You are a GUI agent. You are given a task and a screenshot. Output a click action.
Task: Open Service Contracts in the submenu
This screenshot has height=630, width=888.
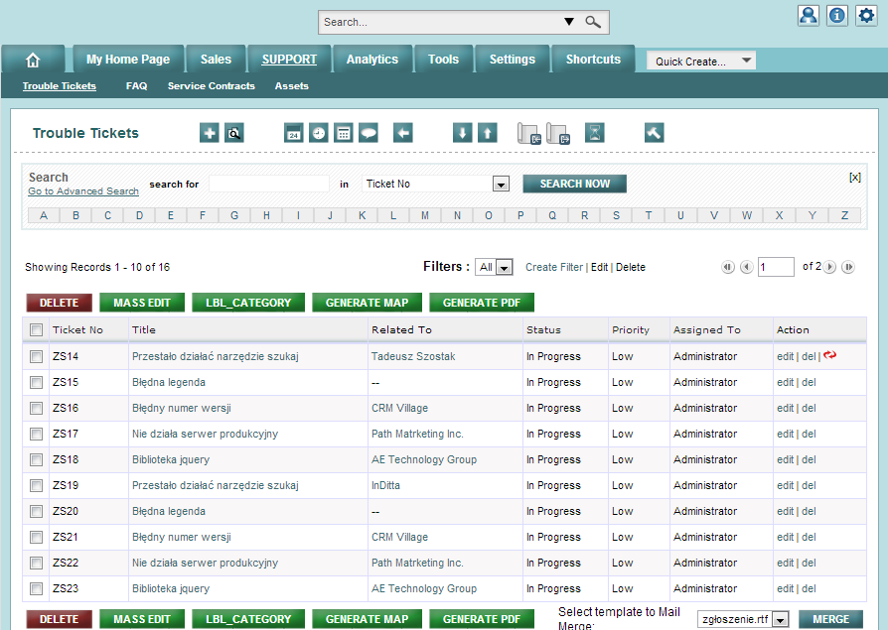click(x=212, y=86)
